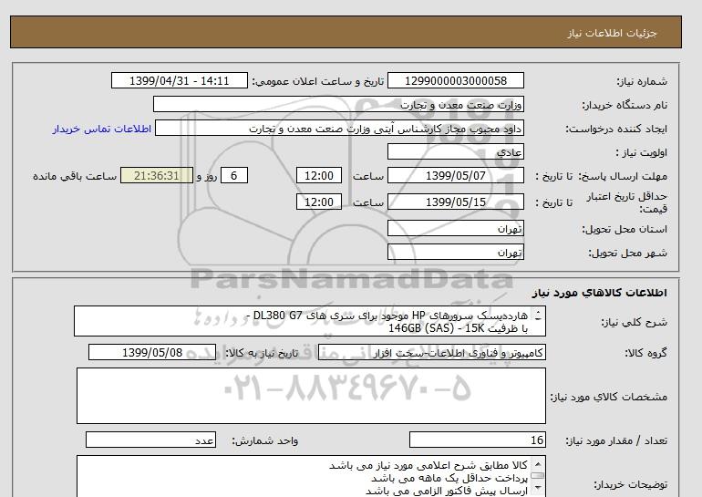Click the response deadline date 1399/05/07
The height and width of the screenshot is (497, 702).
pyautogui.click(x=455, y=175)
